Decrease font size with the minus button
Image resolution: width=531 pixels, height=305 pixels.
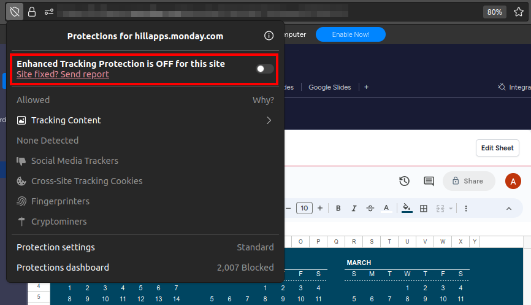click(x=289, y=209)
